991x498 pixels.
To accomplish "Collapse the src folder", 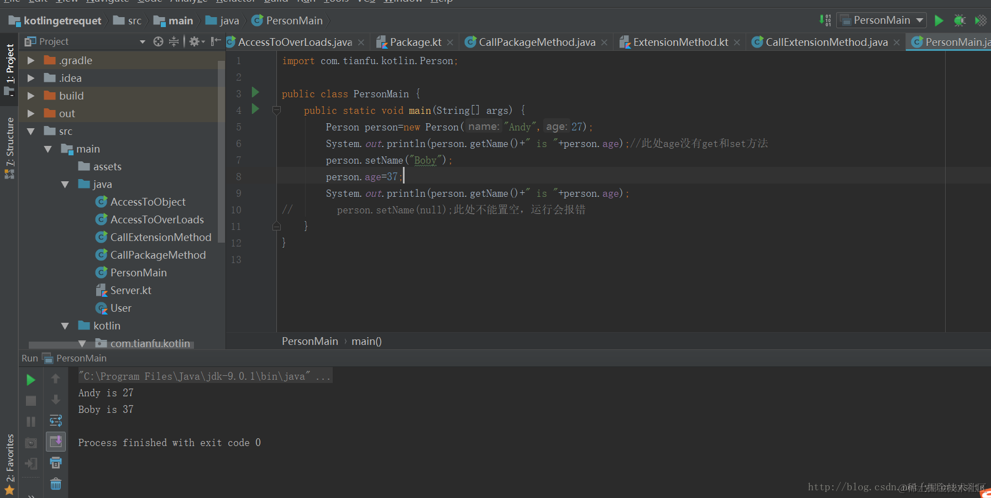I will (x=31, y=131).
